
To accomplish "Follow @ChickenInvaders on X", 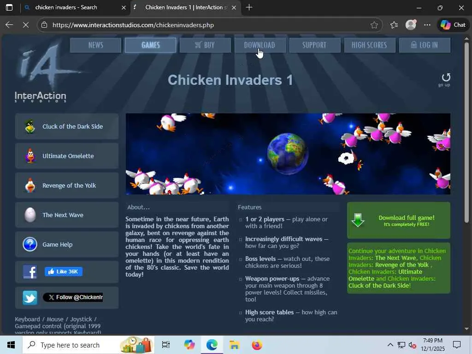I will pos(73,297).
